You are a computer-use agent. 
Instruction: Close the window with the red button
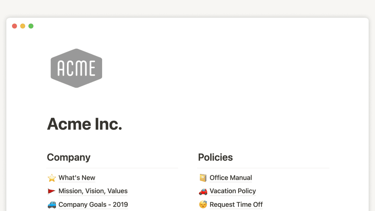tap(14, 26)
